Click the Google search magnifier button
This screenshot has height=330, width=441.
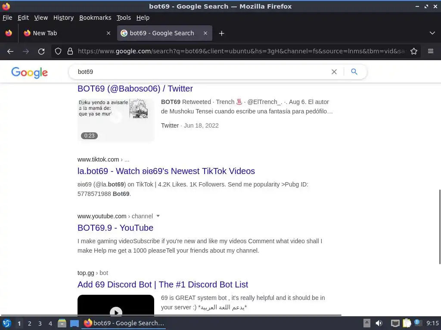(354, 72)
